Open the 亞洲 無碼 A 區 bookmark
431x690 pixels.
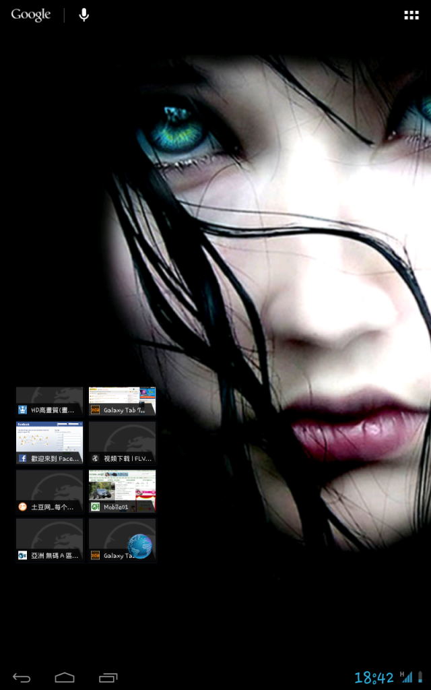[50, 540]
